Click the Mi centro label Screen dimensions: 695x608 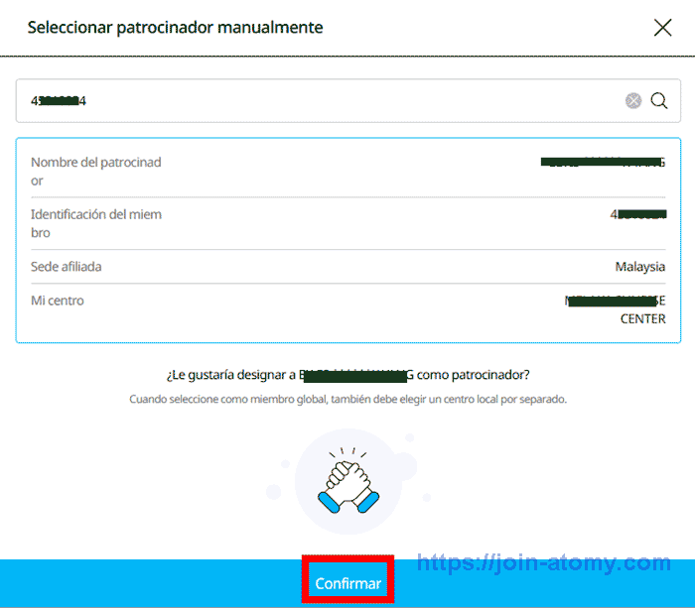58,301
